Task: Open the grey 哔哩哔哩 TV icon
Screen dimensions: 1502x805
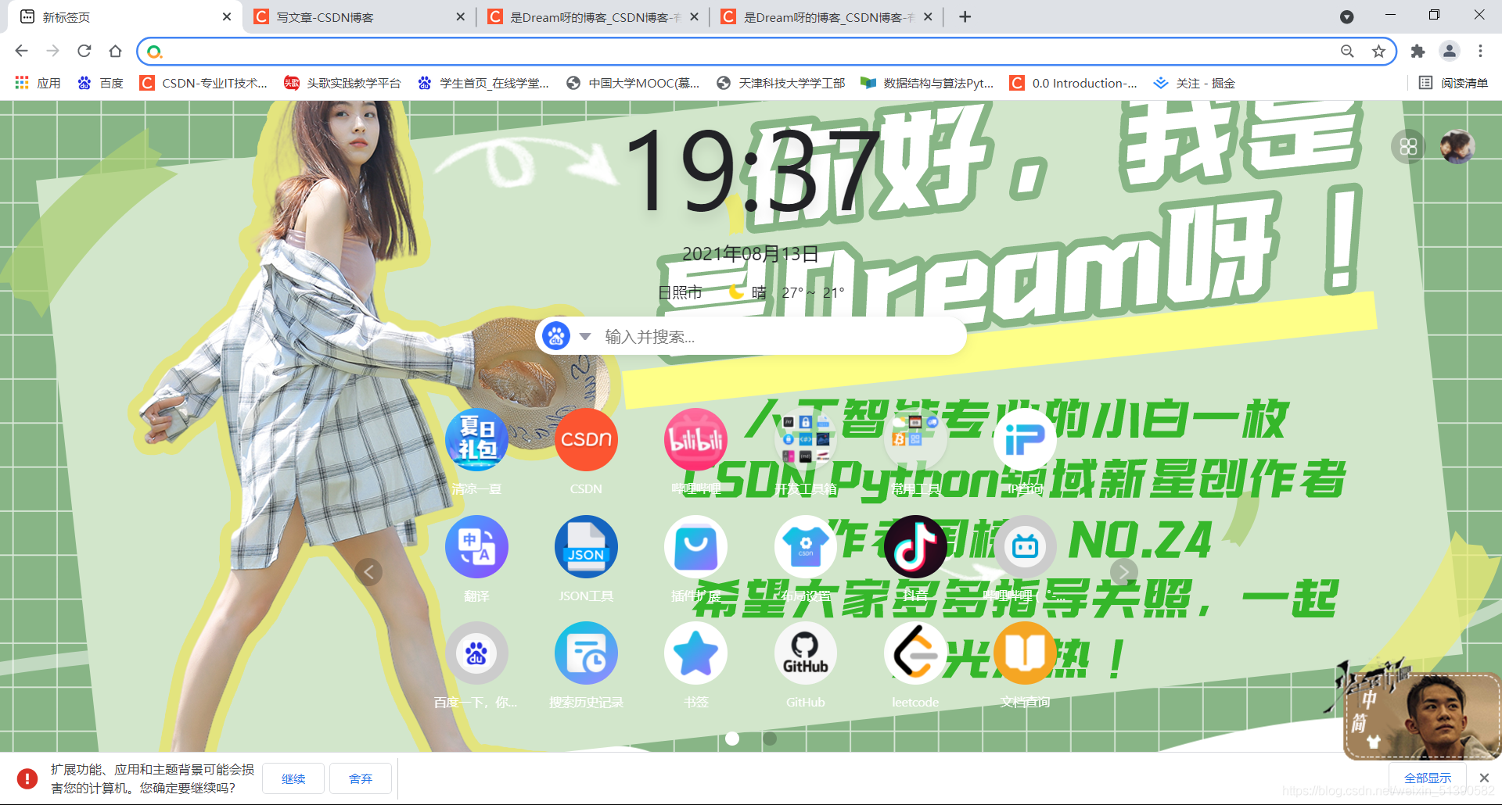Action: (1025, 546)
